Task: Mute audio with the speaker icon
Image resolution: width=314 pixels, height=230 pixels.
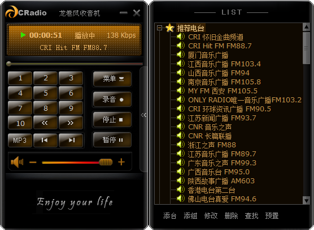Action: pos(17,162)
